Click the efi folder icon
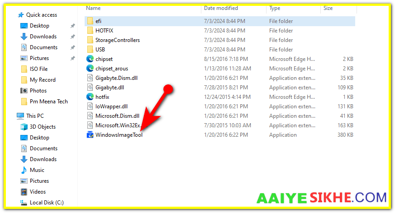Viewport: 395px width, 213px height. point(90,21)
